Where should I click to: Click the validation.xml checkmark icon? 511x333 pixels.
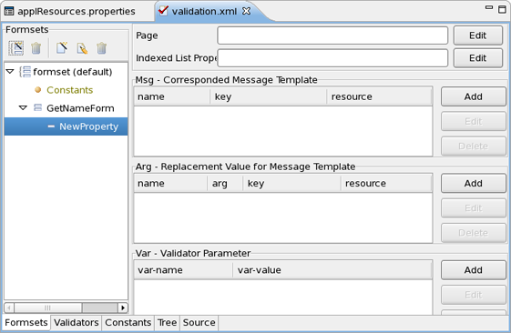click(x=163, y=11)
